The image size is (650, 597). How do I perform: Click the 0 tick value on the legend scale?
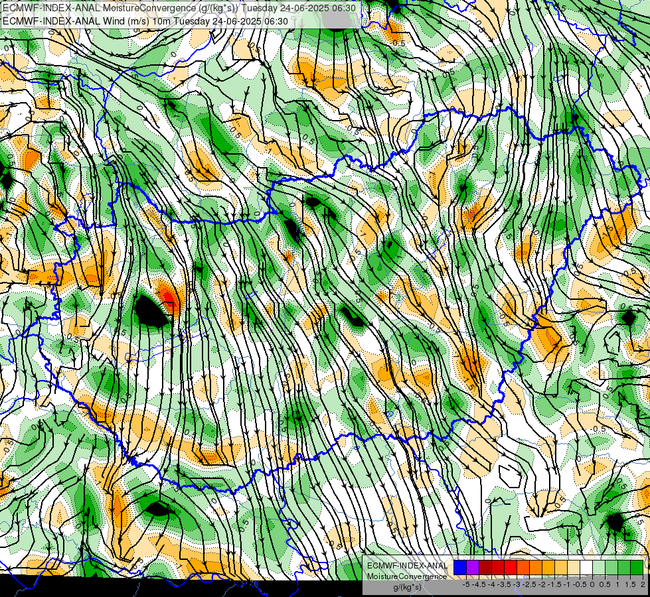click(x=592, y=584)
